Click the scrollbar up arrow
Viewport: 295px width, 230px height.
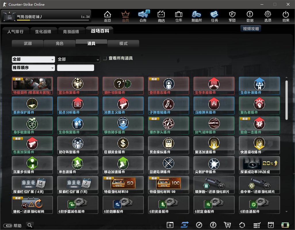[286, 78]
